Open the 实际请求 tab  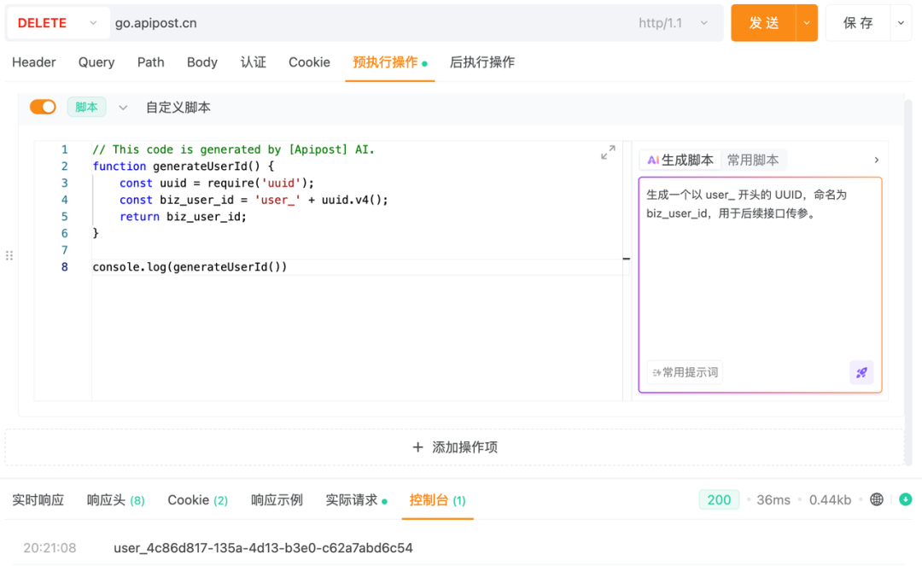coord(356,500)
